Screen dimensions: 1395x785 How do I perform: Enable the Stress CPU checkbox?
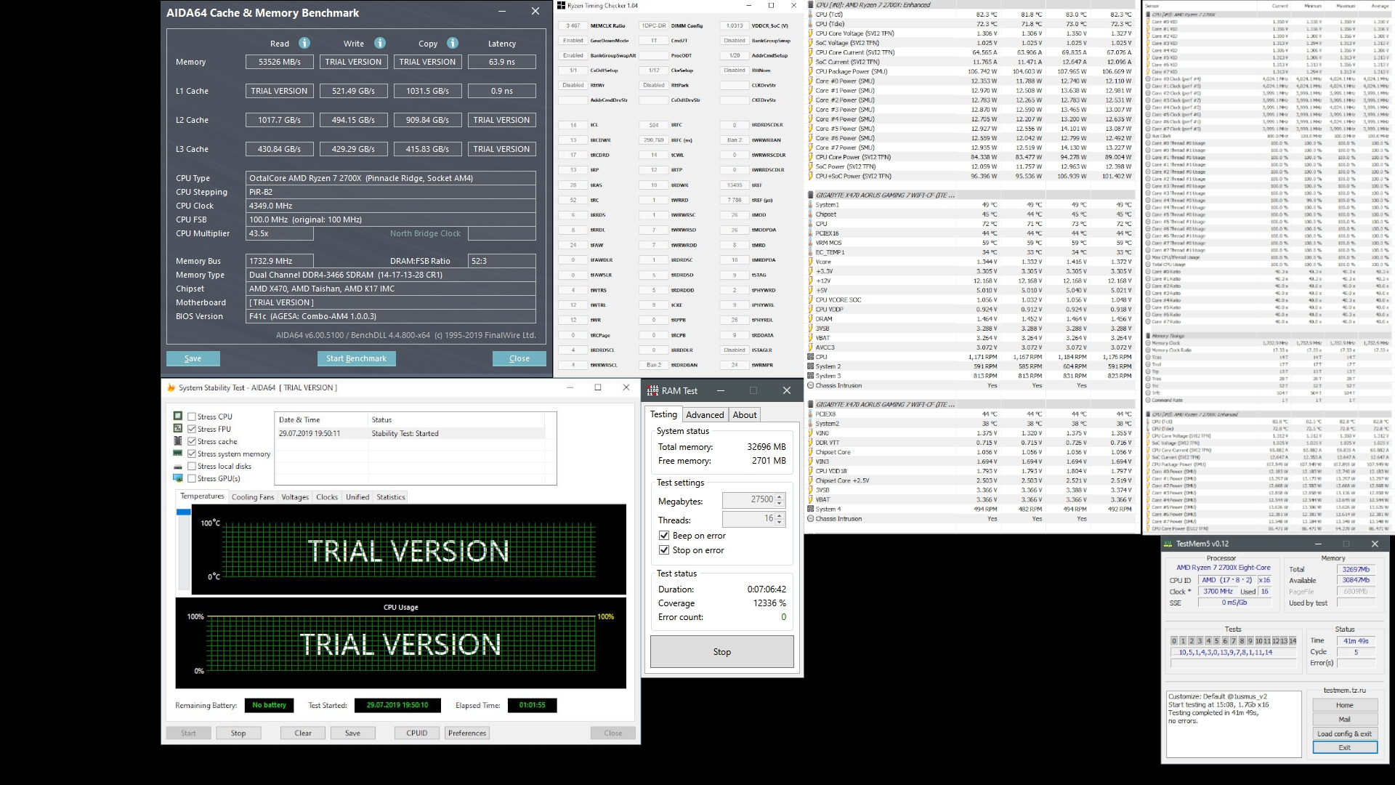coord(192,416)
